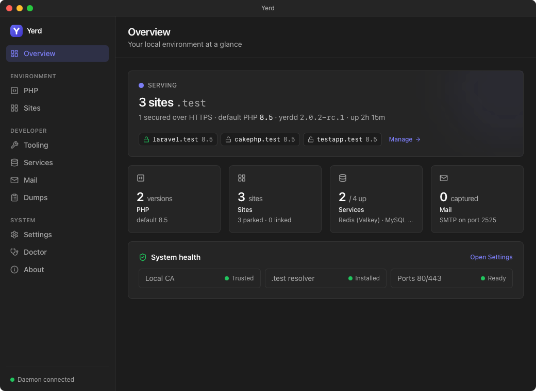
Task: Click the Settings gear icon
Action: 14,235
